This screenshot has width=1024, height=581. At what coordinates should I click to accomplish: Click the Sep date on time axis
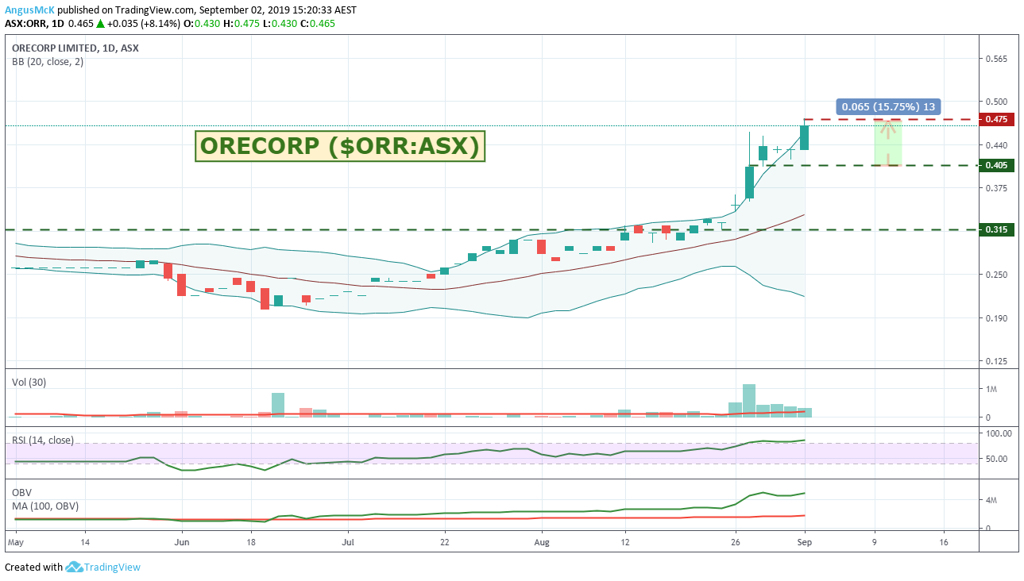pyautogui.click(x=805, y=543)
